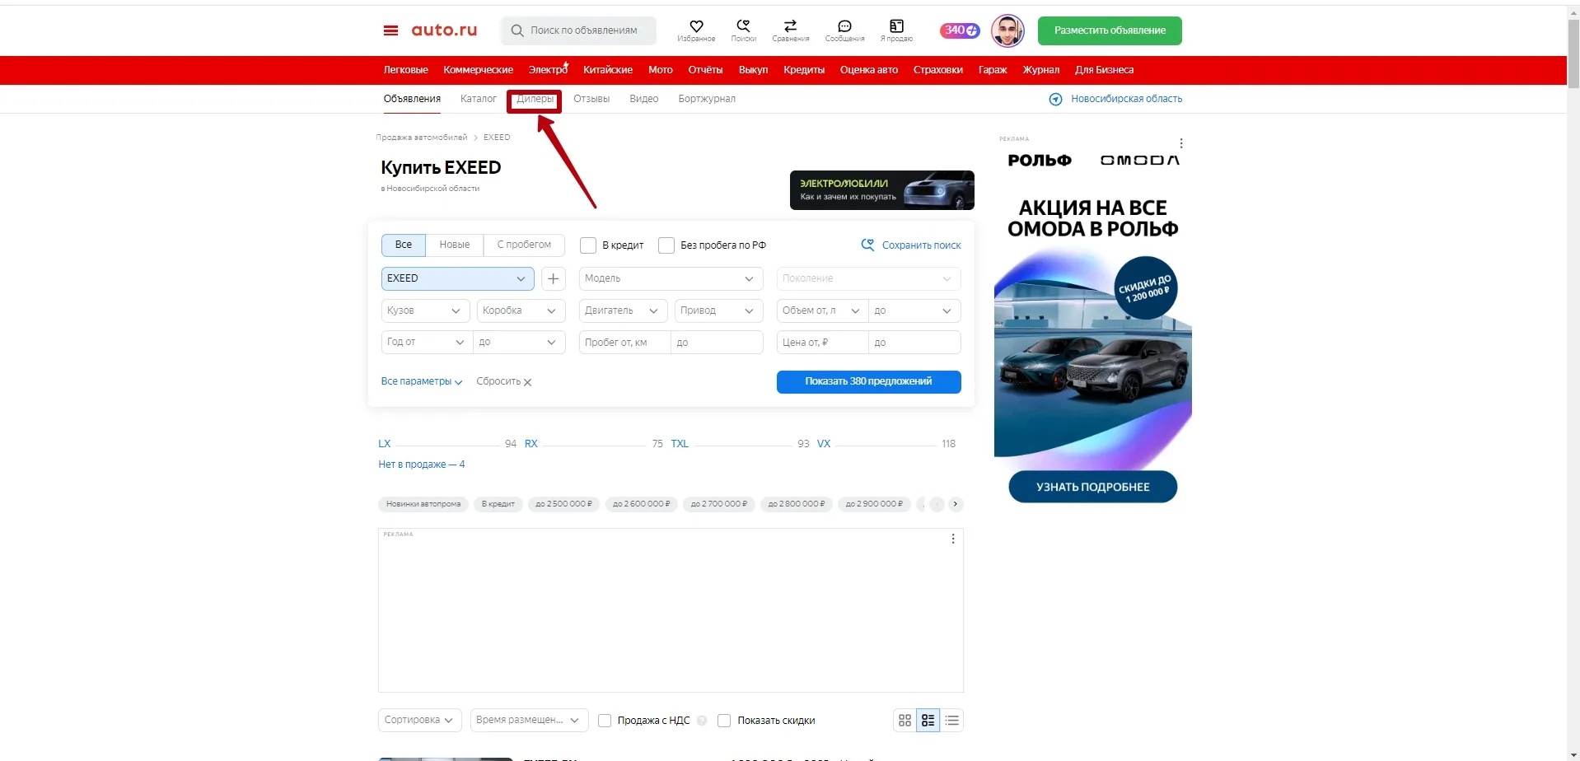The image size is (1580, 761).
Task: Open saved searches Поиски icon
Action: click(743, 27)
